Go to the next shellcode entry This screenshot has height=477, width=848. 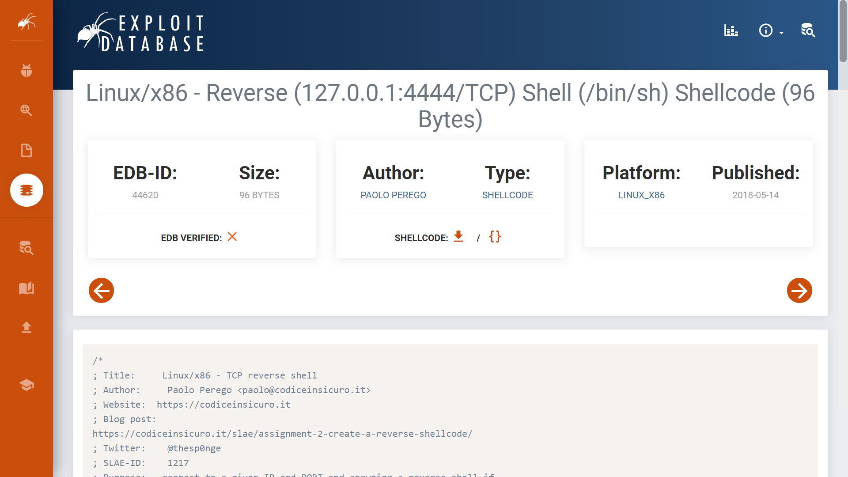(799, 290)
